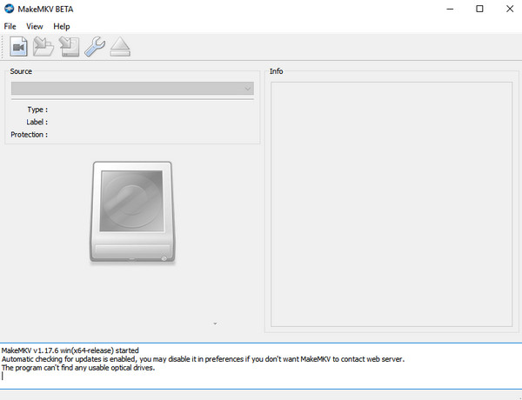Maximize the MakeMKV window

click(x=479, y=9)
